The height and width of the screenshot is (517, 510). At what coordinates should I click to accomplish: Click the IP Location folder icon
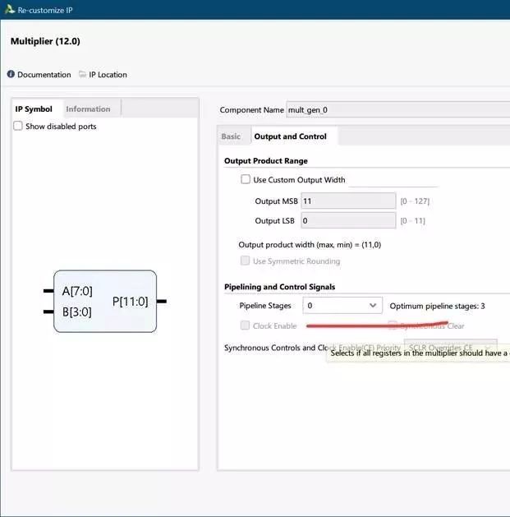(82, 75)
